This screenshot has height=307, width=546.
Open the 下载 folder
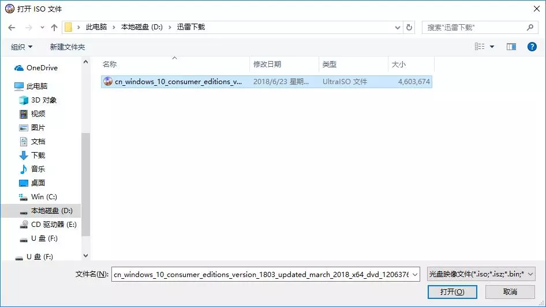pos(38,156)
